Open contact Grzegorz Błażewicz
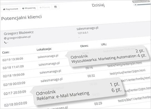This screenshot has height=109, width=151. point(19,33)
